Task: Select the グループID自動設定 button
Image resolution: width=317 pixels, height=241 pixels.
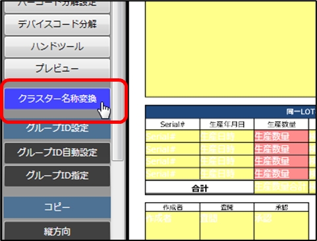Action: point(57,153)
